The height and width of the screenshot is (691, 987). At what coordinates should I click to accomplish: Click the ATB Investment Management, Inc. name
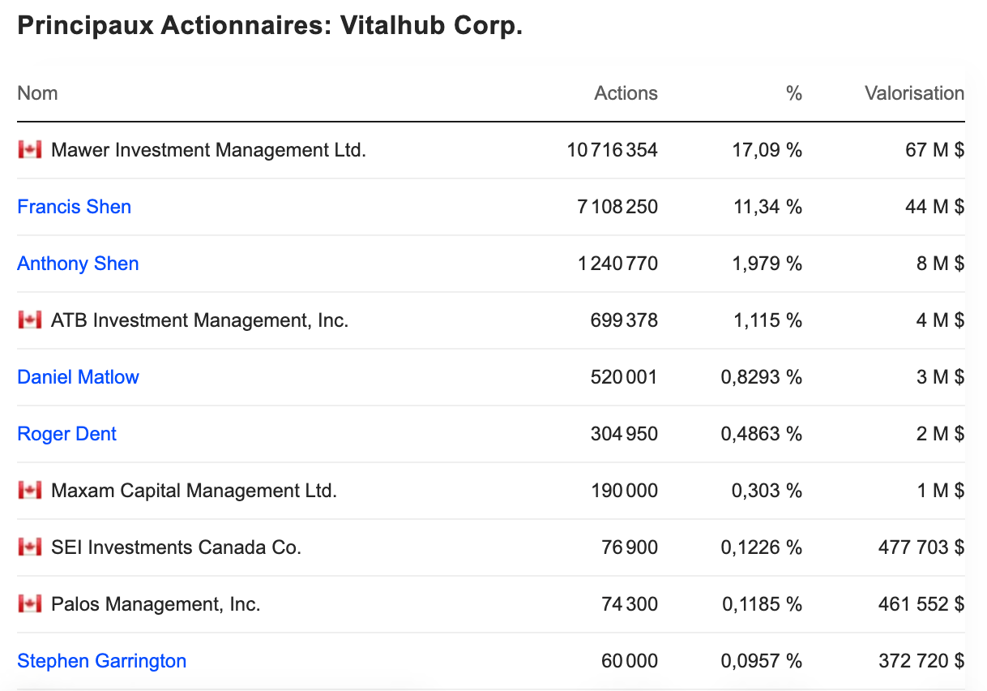(x=199, y=320)
